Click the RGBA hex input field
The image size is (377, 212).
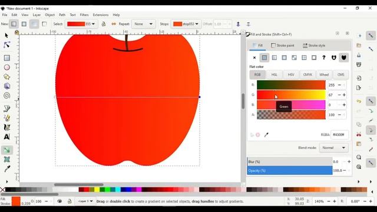tap(339, 135)
